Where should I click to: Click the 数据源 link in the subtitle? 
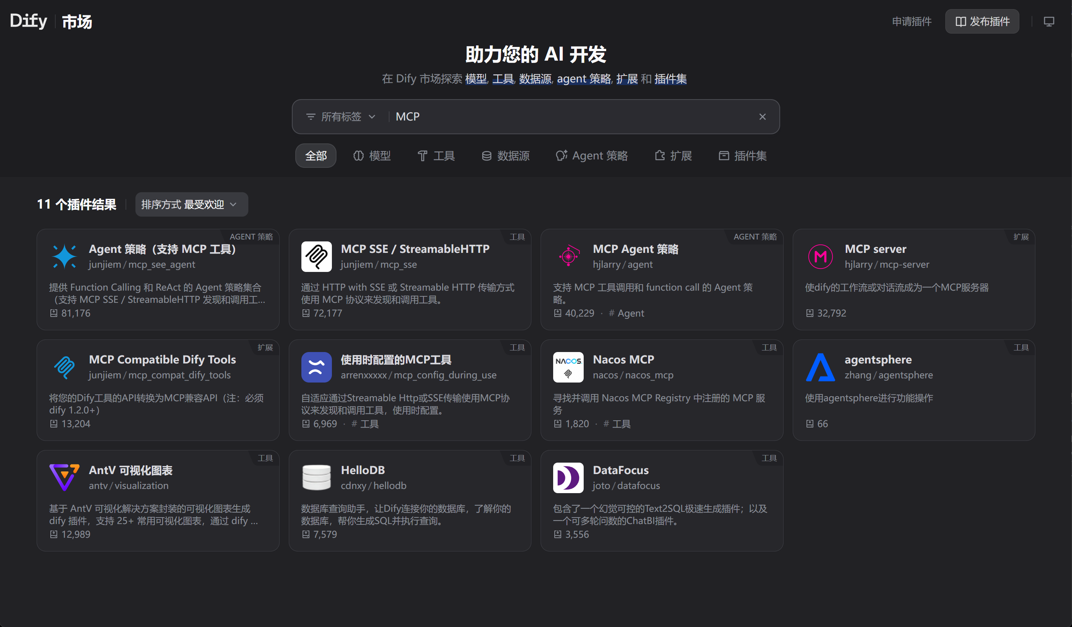535,79
